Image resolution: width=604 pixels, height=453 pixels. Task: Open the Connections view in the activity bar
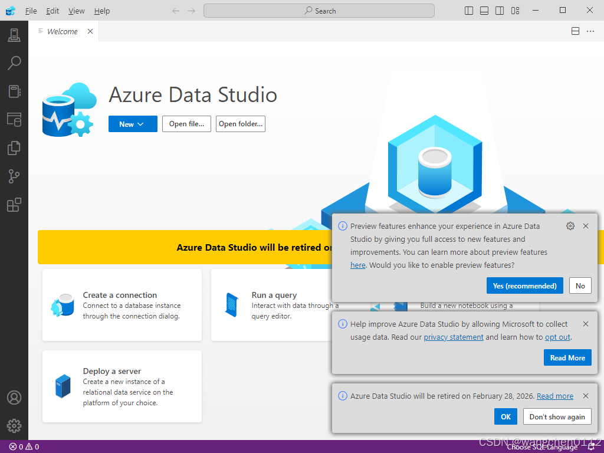coord(14,35)
